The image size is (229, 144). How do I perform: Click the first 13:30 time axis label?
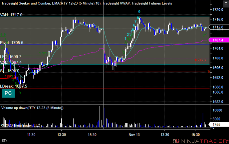point(62,135)
